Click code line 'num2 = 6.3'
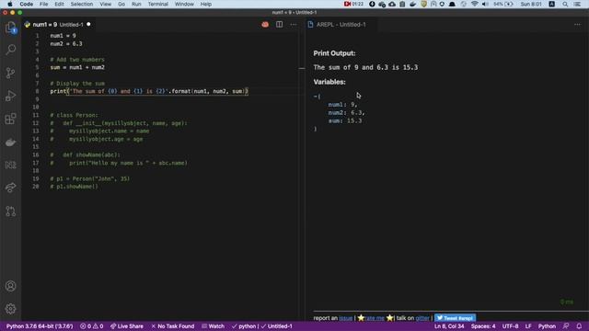 [x=66, y=43]
